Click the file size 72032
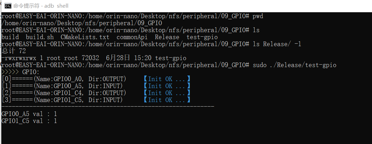 pos(90,58)
